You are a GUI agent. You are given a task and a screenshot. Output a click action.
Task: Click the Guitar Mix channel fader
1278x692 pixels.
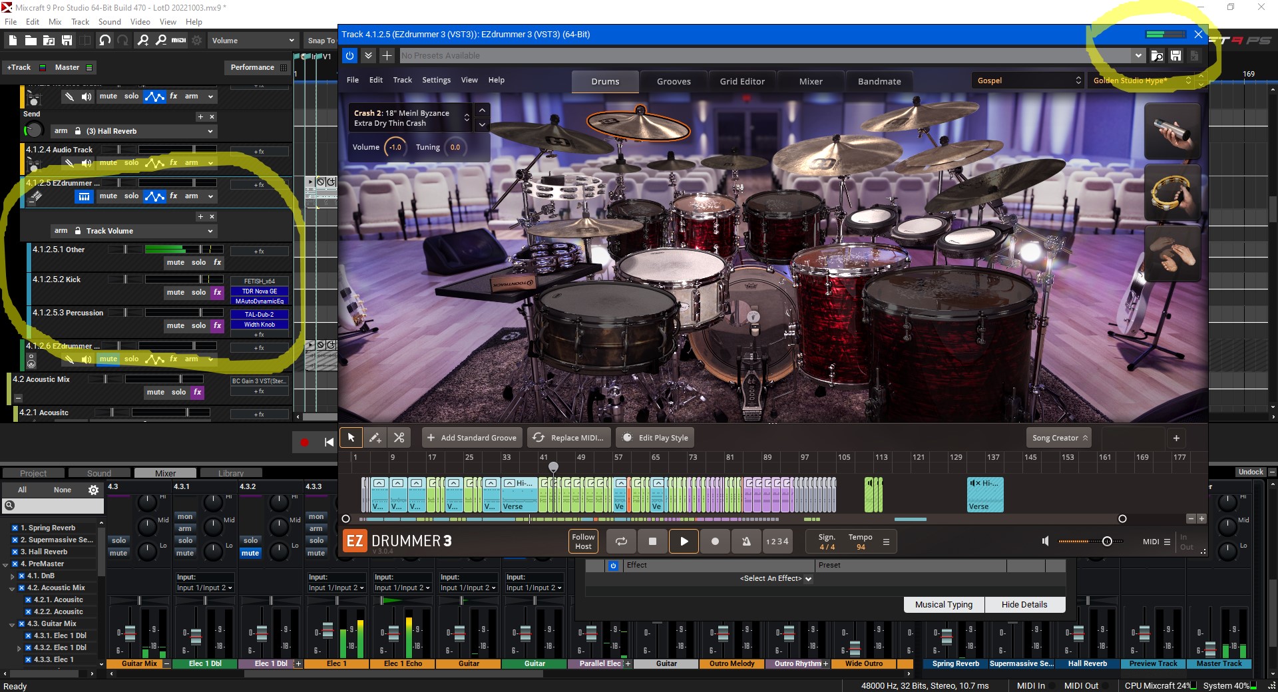point(130,633)
